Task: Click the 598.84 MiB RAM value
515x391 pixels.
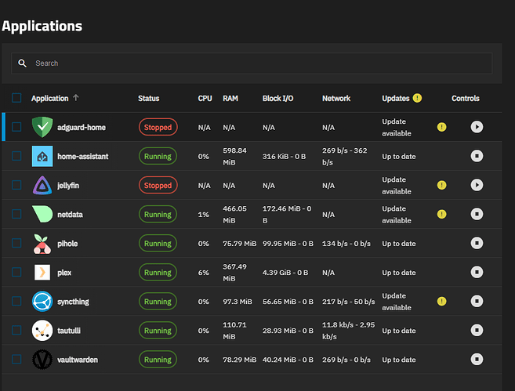Action: point(234,156)
